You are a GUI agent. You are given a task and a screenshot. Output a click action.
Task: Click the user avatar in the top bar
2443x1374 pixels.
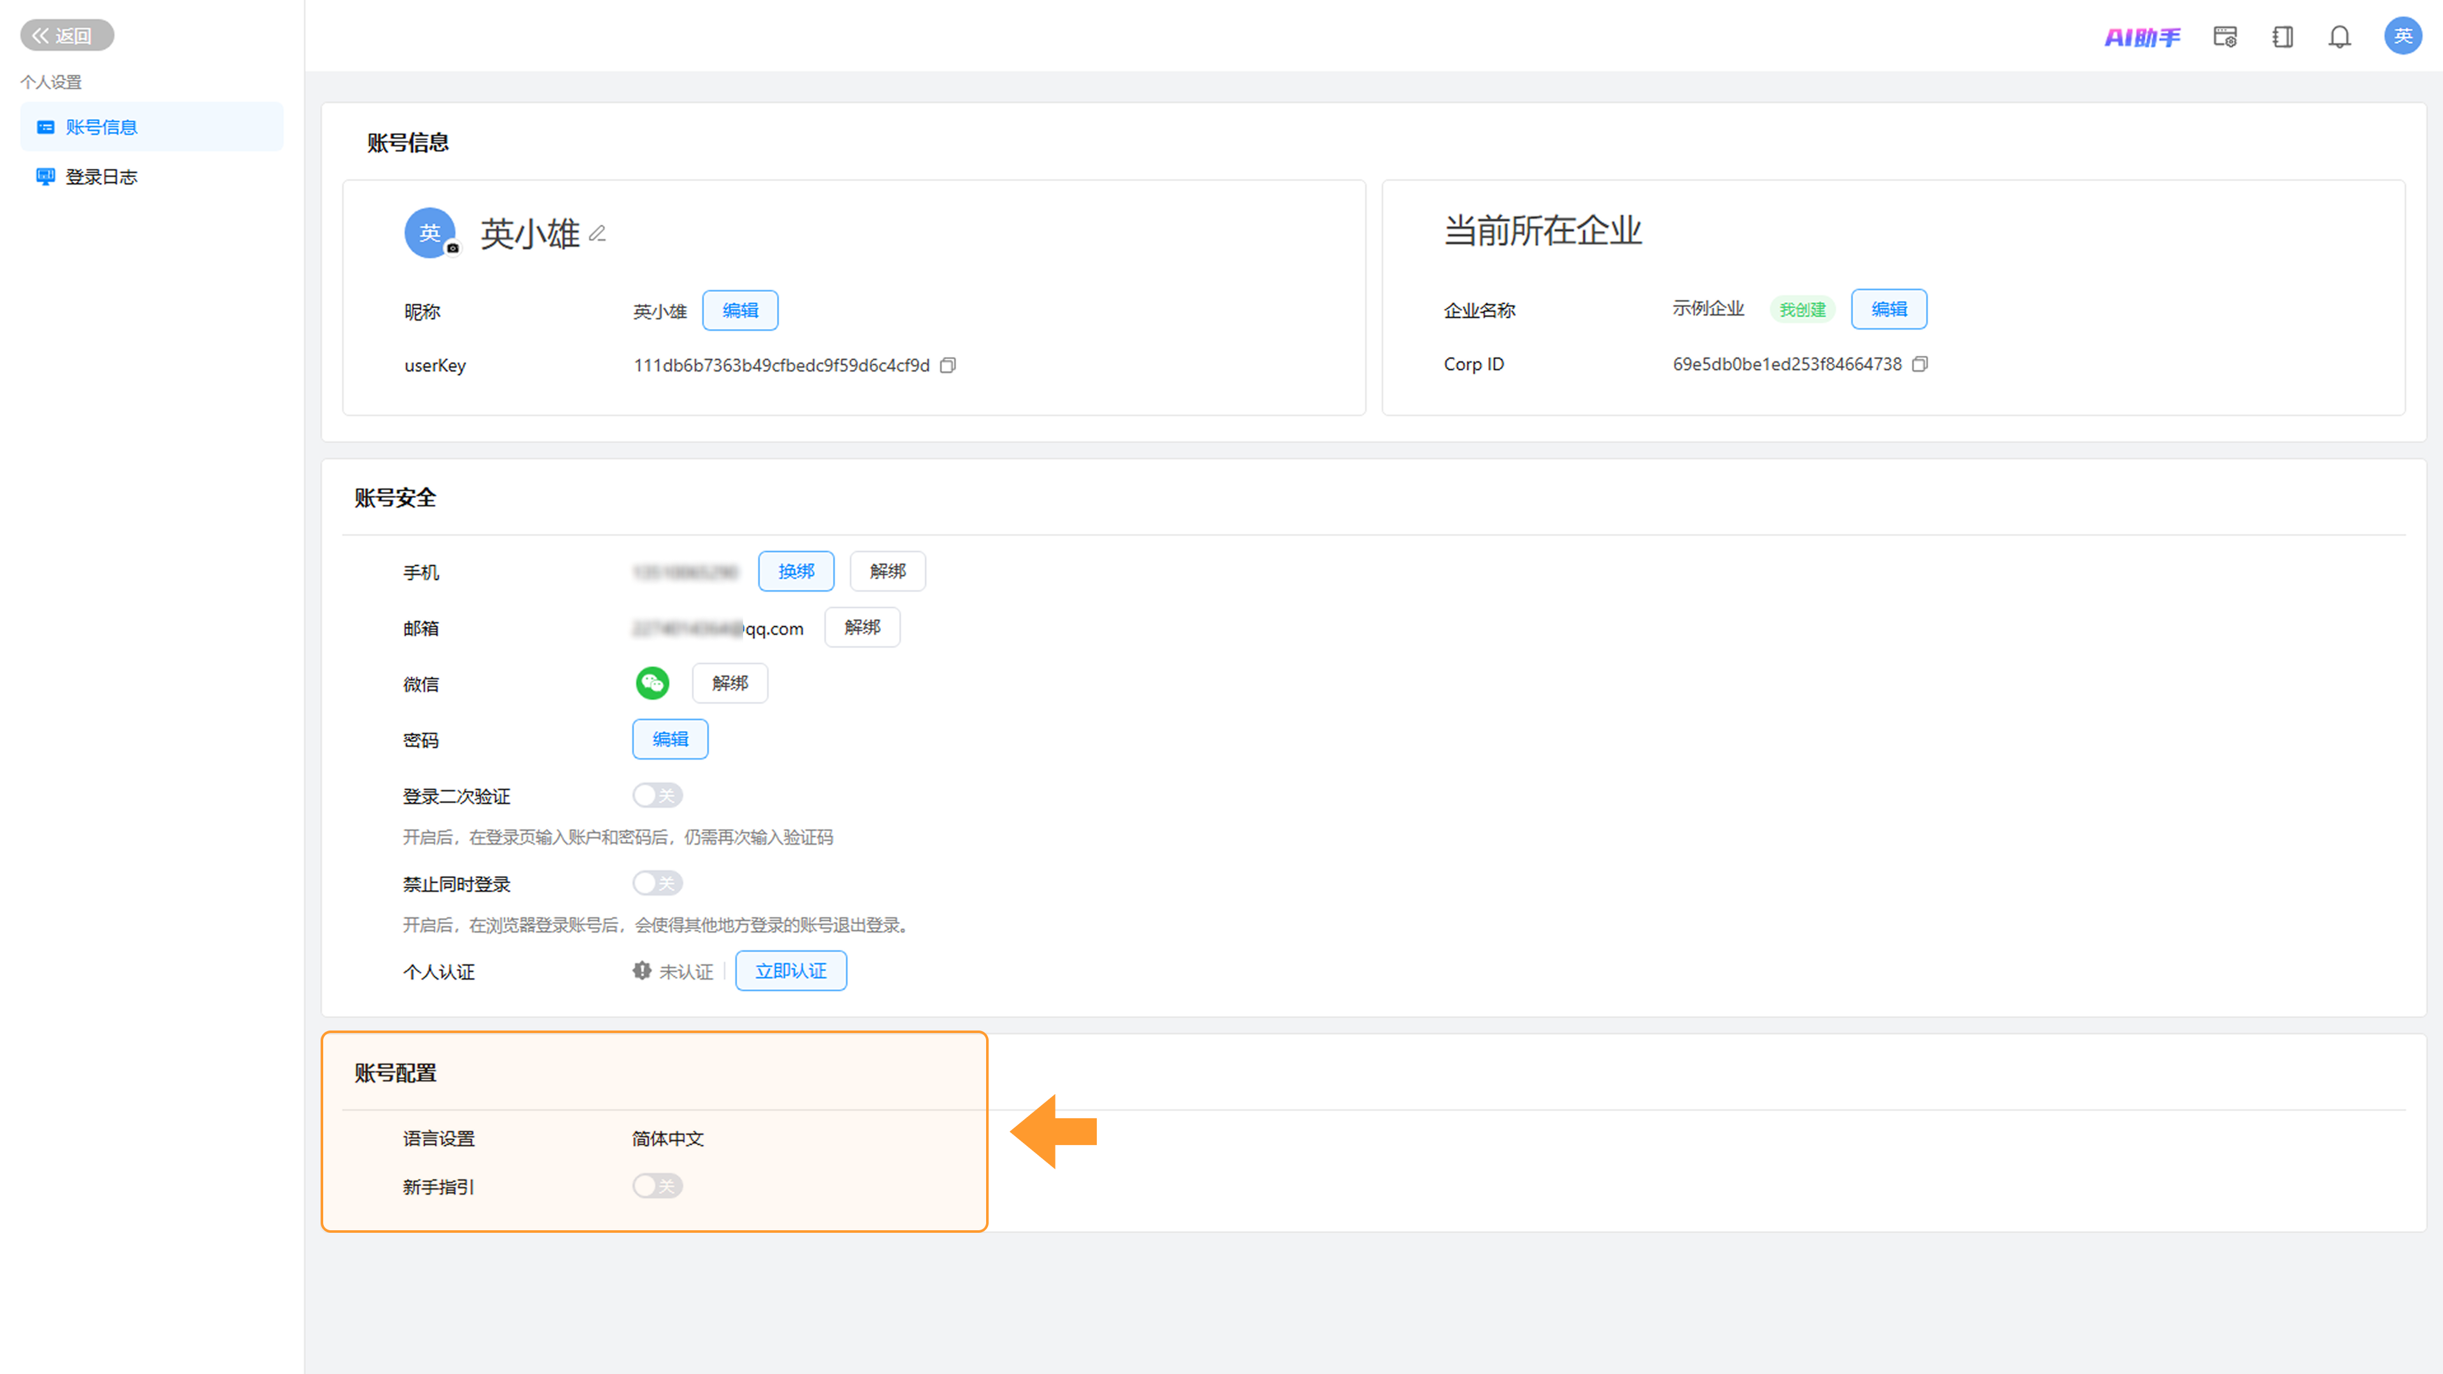(2403, 36)
